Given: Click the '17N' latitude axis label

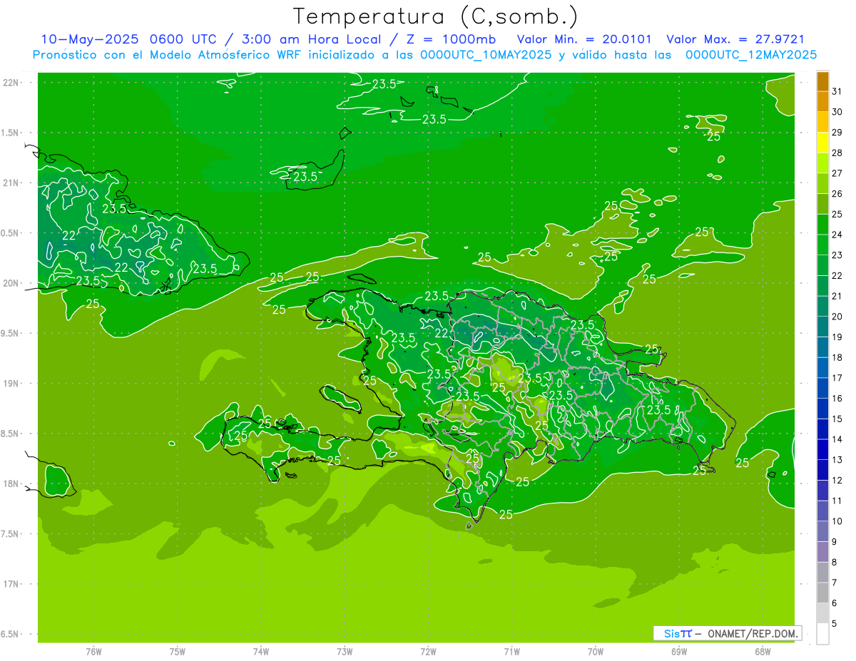Looking at the screenshot, I should pyautogui.click(x=11, y=584).
